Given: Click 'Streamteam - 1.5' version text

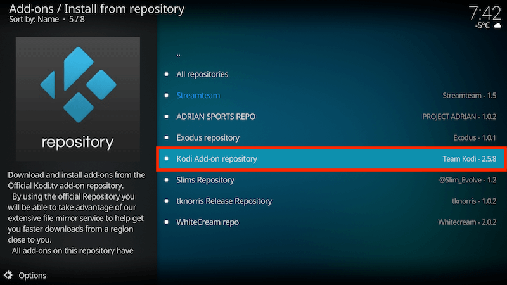Looking at the screenshot, I should click(x=469, y=96).
